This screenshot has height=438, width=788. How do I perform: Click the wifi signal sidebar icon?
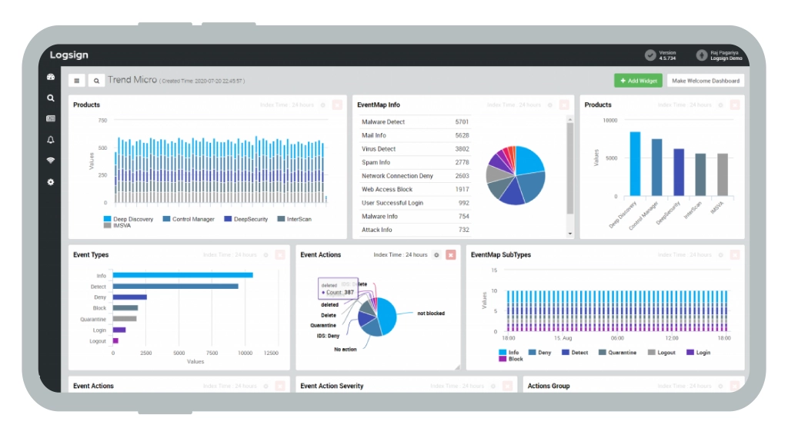tap(51, 161)
